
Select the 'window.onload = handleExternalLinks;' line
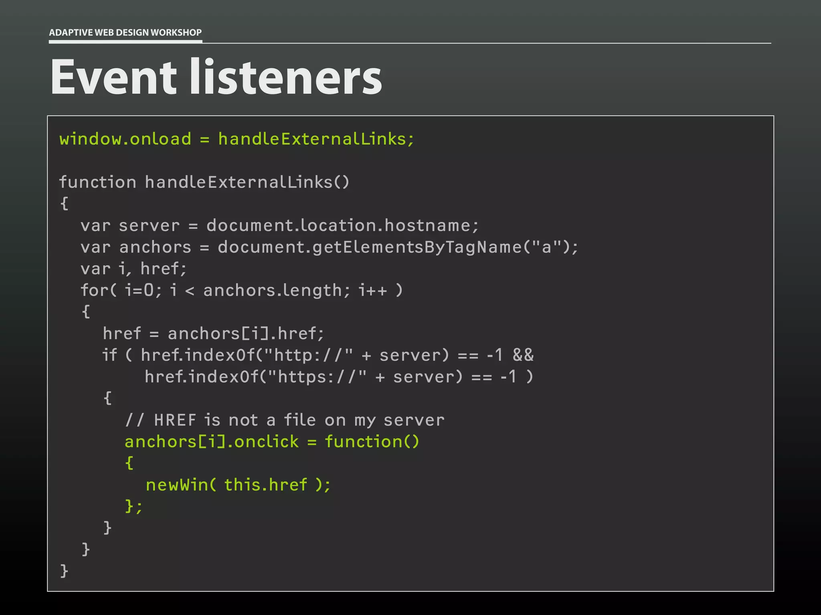237,139
